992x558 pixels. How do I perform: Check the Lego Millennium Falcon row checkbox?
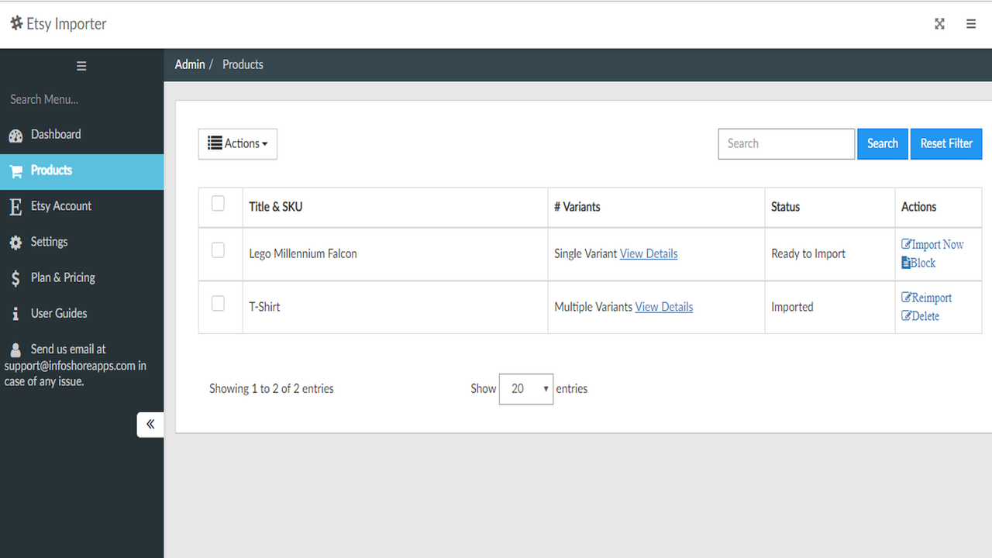(x=218, y=250)
